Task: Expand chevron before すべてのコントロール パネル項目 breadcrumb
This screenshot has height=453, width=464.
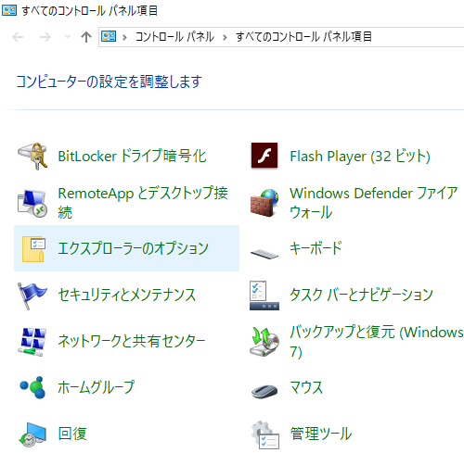Action: click(225, 37)
